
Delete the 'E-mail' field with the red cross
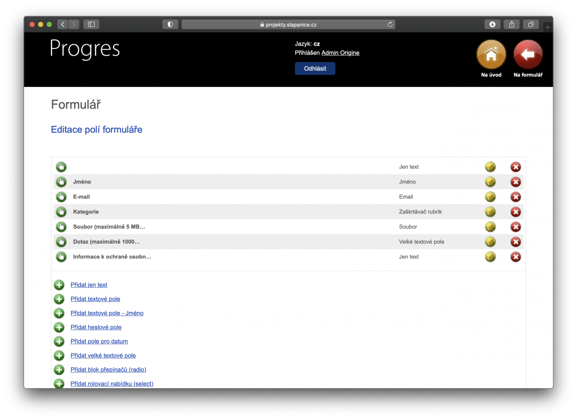(515, 197)
